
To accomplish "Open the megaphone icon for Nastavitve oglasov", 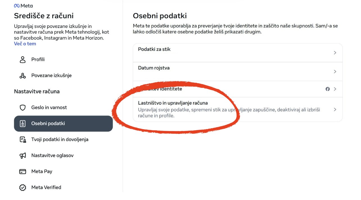I will click(22, 156).
